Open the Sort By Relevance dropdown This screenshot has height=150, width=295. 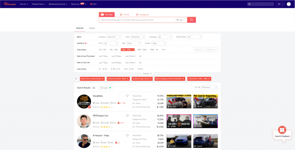tap(209, 87)
